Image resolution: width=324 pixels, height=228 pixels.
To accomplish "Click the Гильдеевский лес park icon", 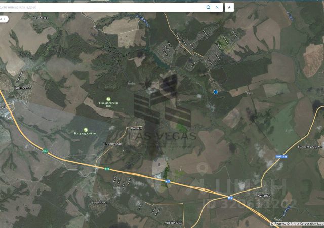I will click(108, 99).
